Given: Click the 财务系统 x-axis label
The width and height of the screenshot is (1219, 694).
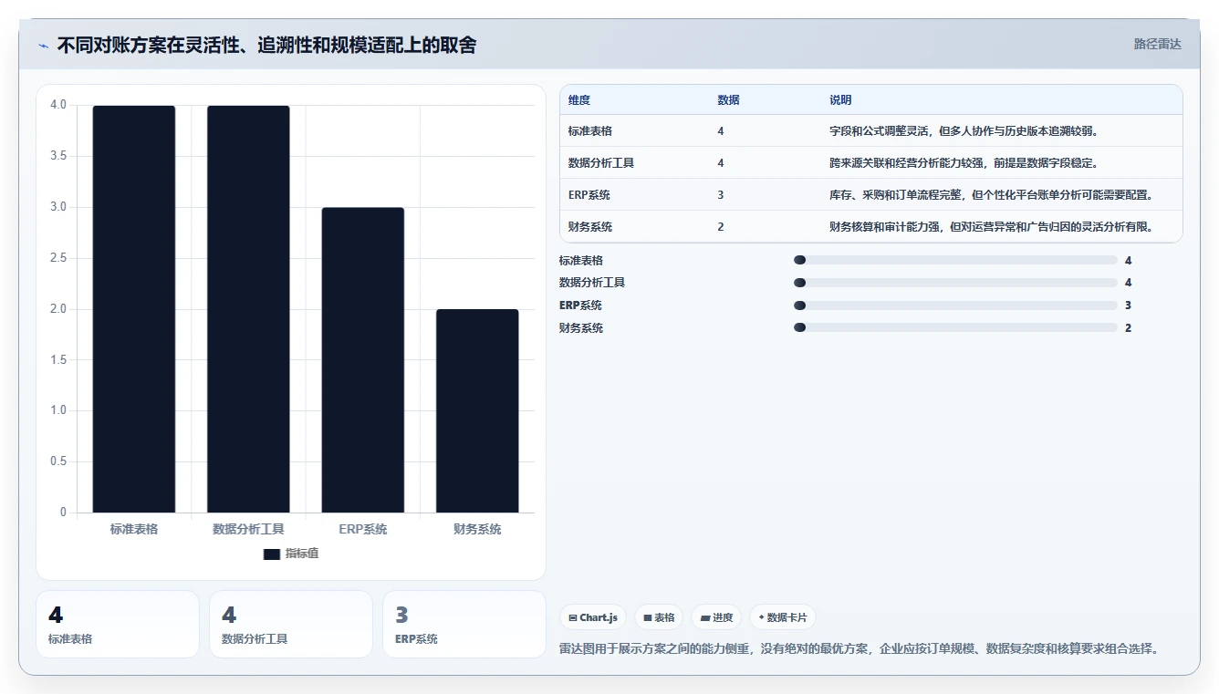Looking at the screenshot, I should 477,529.
